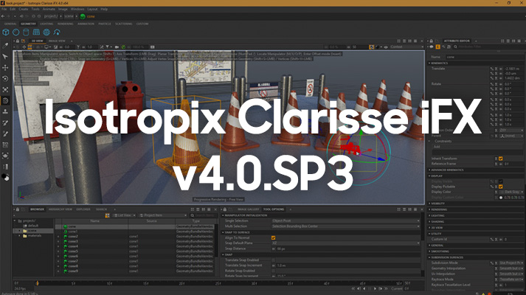This screenshot has width=526, height=295.
Task: Create a polysphere with the sphere shelf icon
Action: point(15,32)
